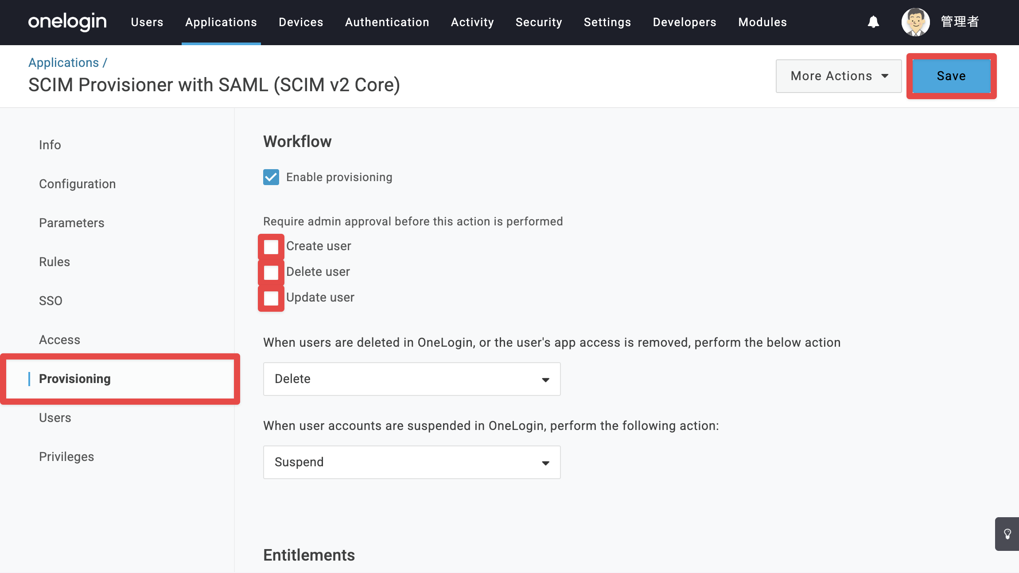Check the Create user approval checkbox
Viewport: 1019px width, 573px height.
click(271, 247)
